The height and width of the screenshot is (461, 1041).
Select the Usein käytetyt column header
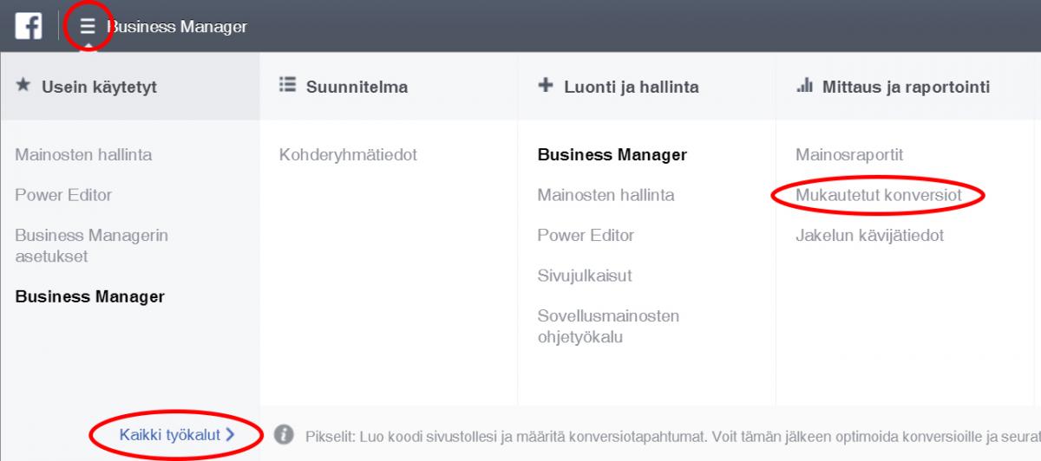pos(130,86)
